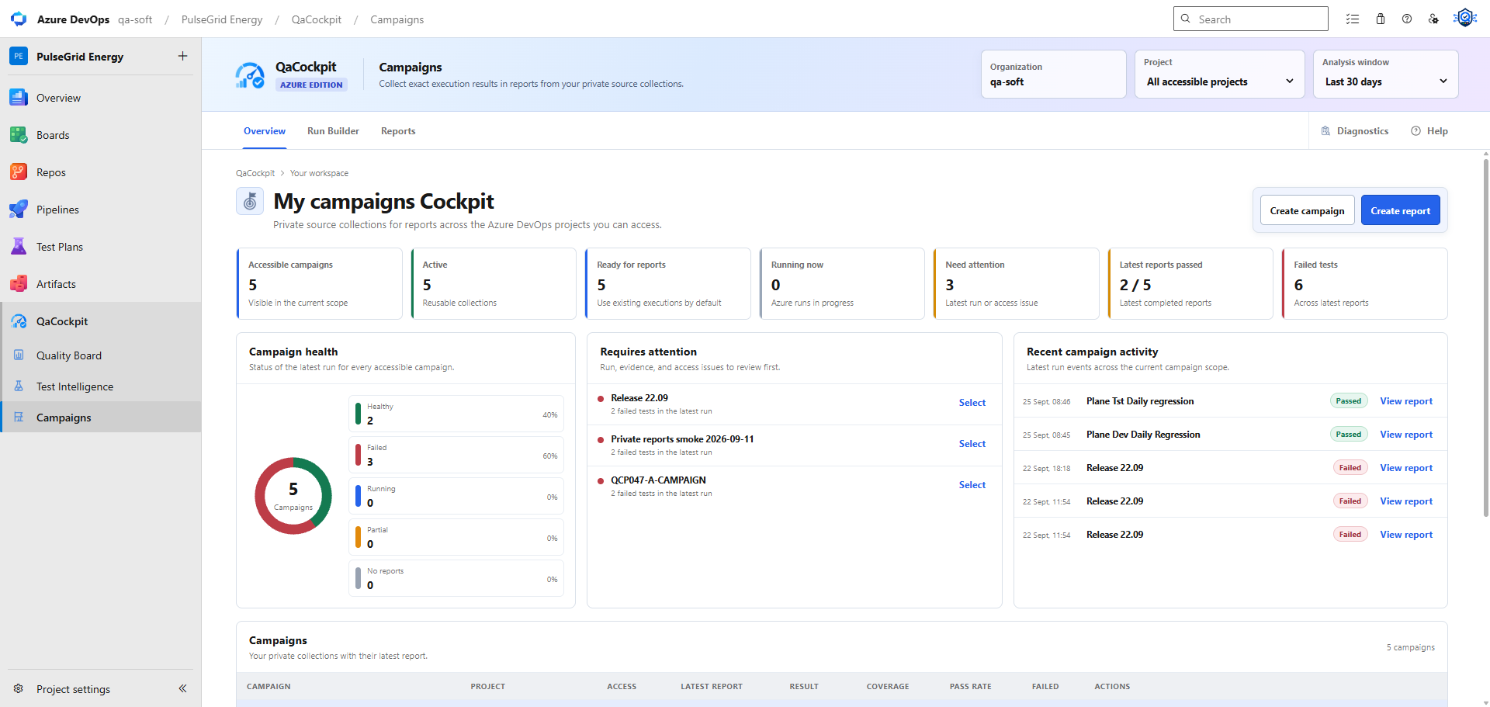Select the Release 22.09 attention item
The height and width of the screenshot is (707, 1490).
coord(972,403)
